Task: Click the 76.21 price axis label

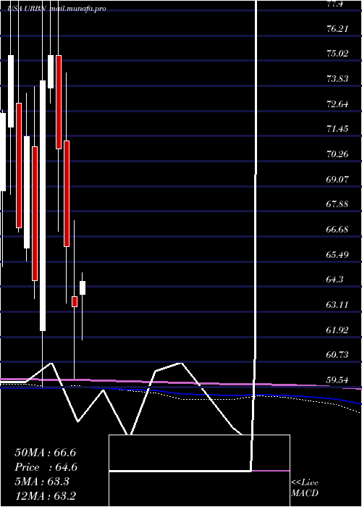Action: click(337, 29)
